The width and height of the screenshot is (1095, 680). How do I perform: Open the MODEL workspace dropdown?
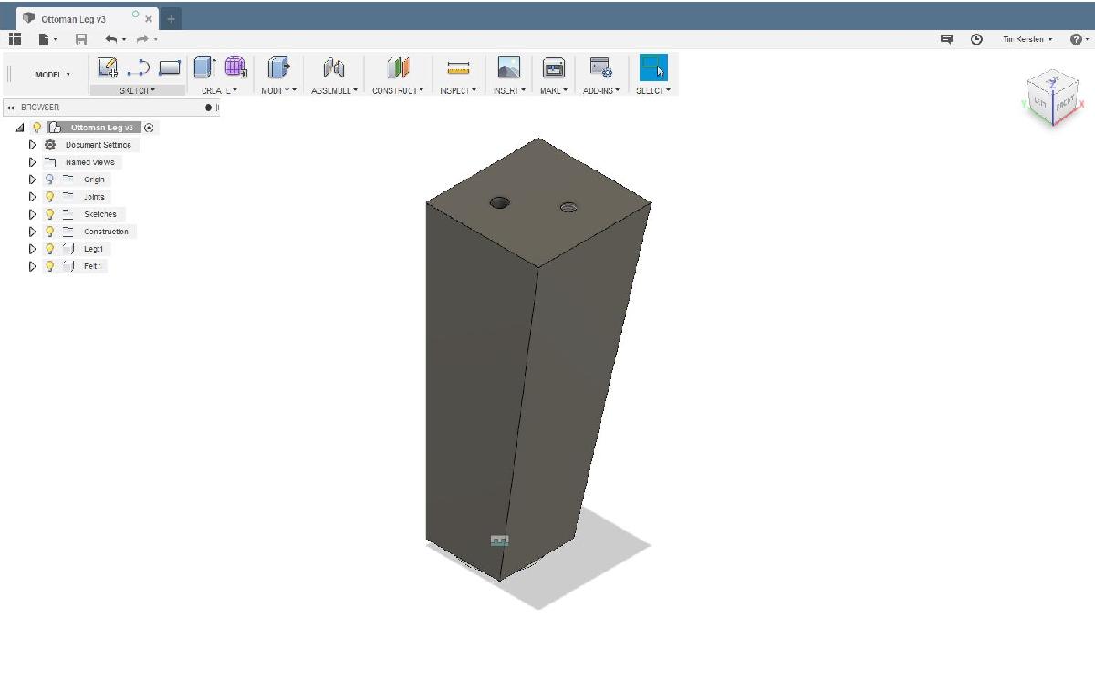pyautogui.click(x=52, y=75)
